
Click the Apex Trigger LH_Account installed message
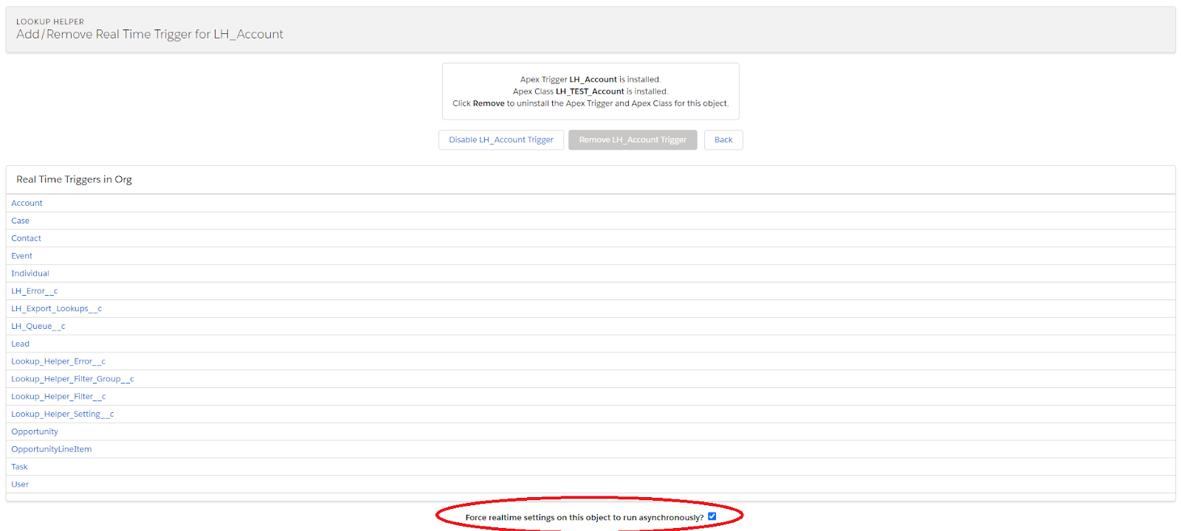click(590, 80)
